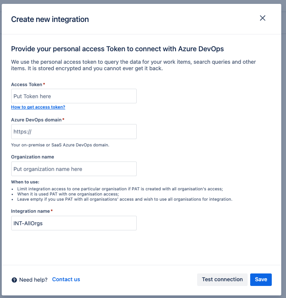The width and height of the screenshot is (286, 298).
Task: Focus the Azure DevOps domain field
Action: pyautogui.click(x=74, y=131)
